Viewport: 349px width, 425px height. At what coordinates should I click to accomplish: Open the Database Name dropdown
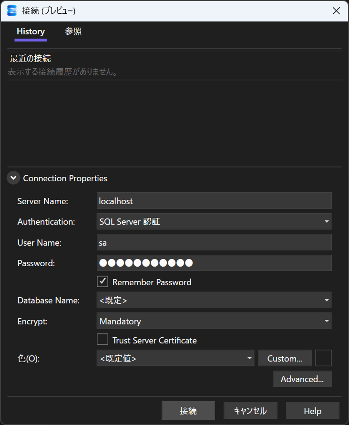214,300
